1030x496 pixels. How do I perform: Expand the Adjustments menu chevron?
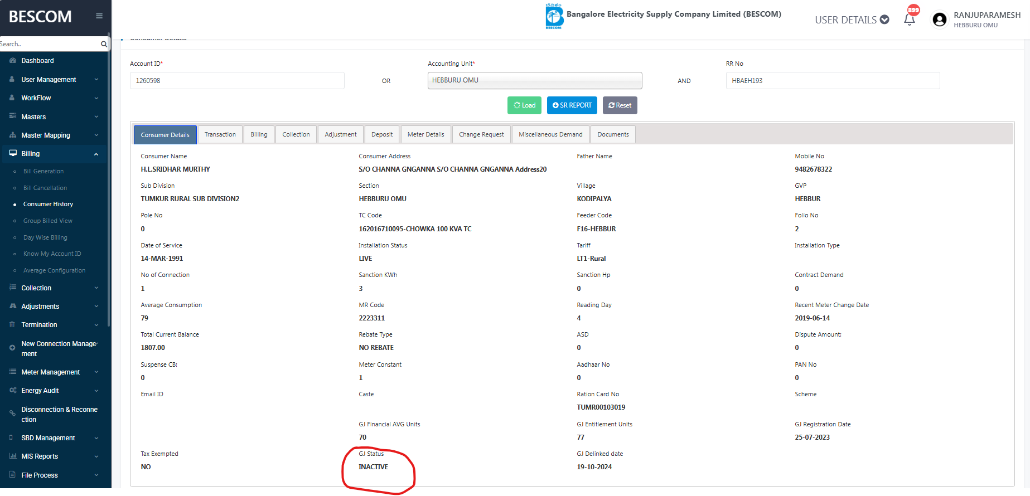click(96, 307)
